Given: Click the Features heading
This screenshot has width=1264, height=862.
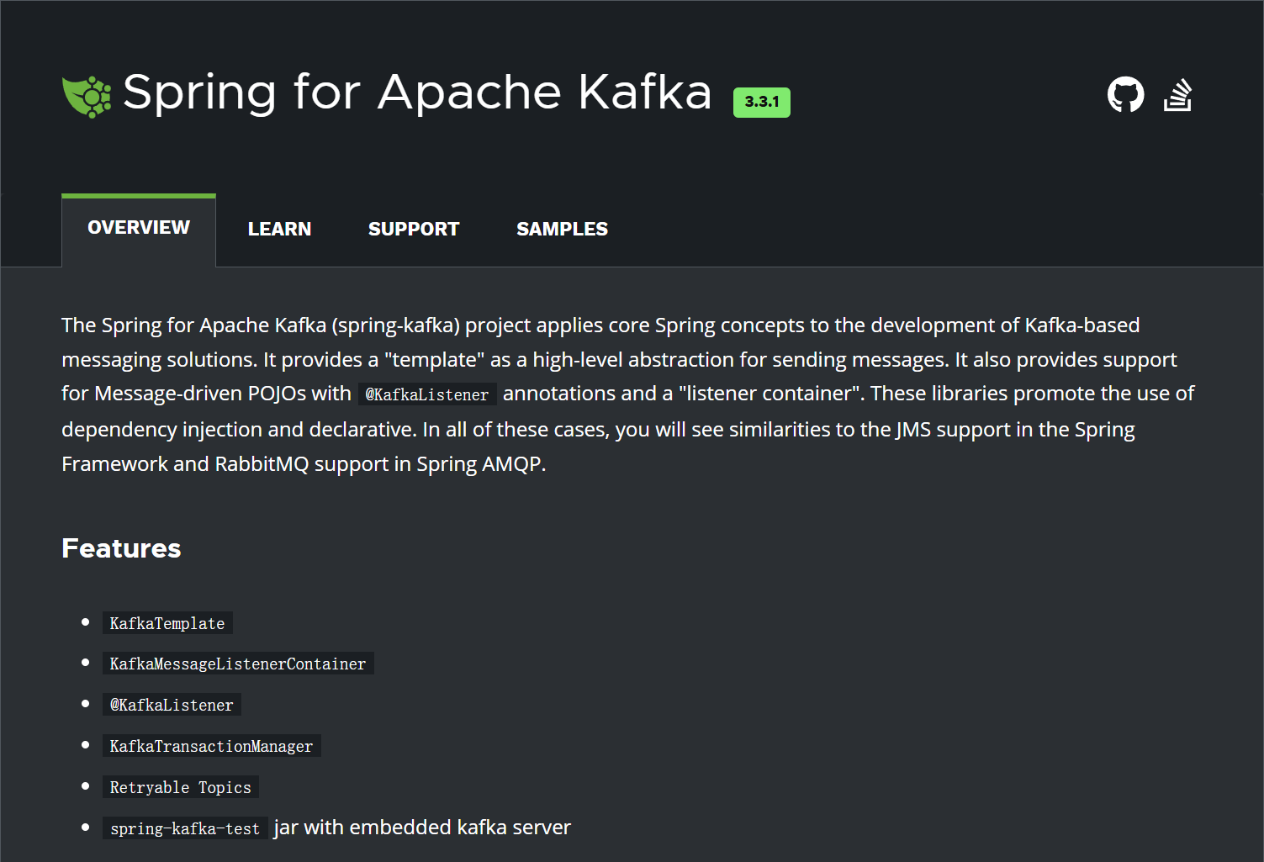Looking at the screenshot, I should click(121, 548).
